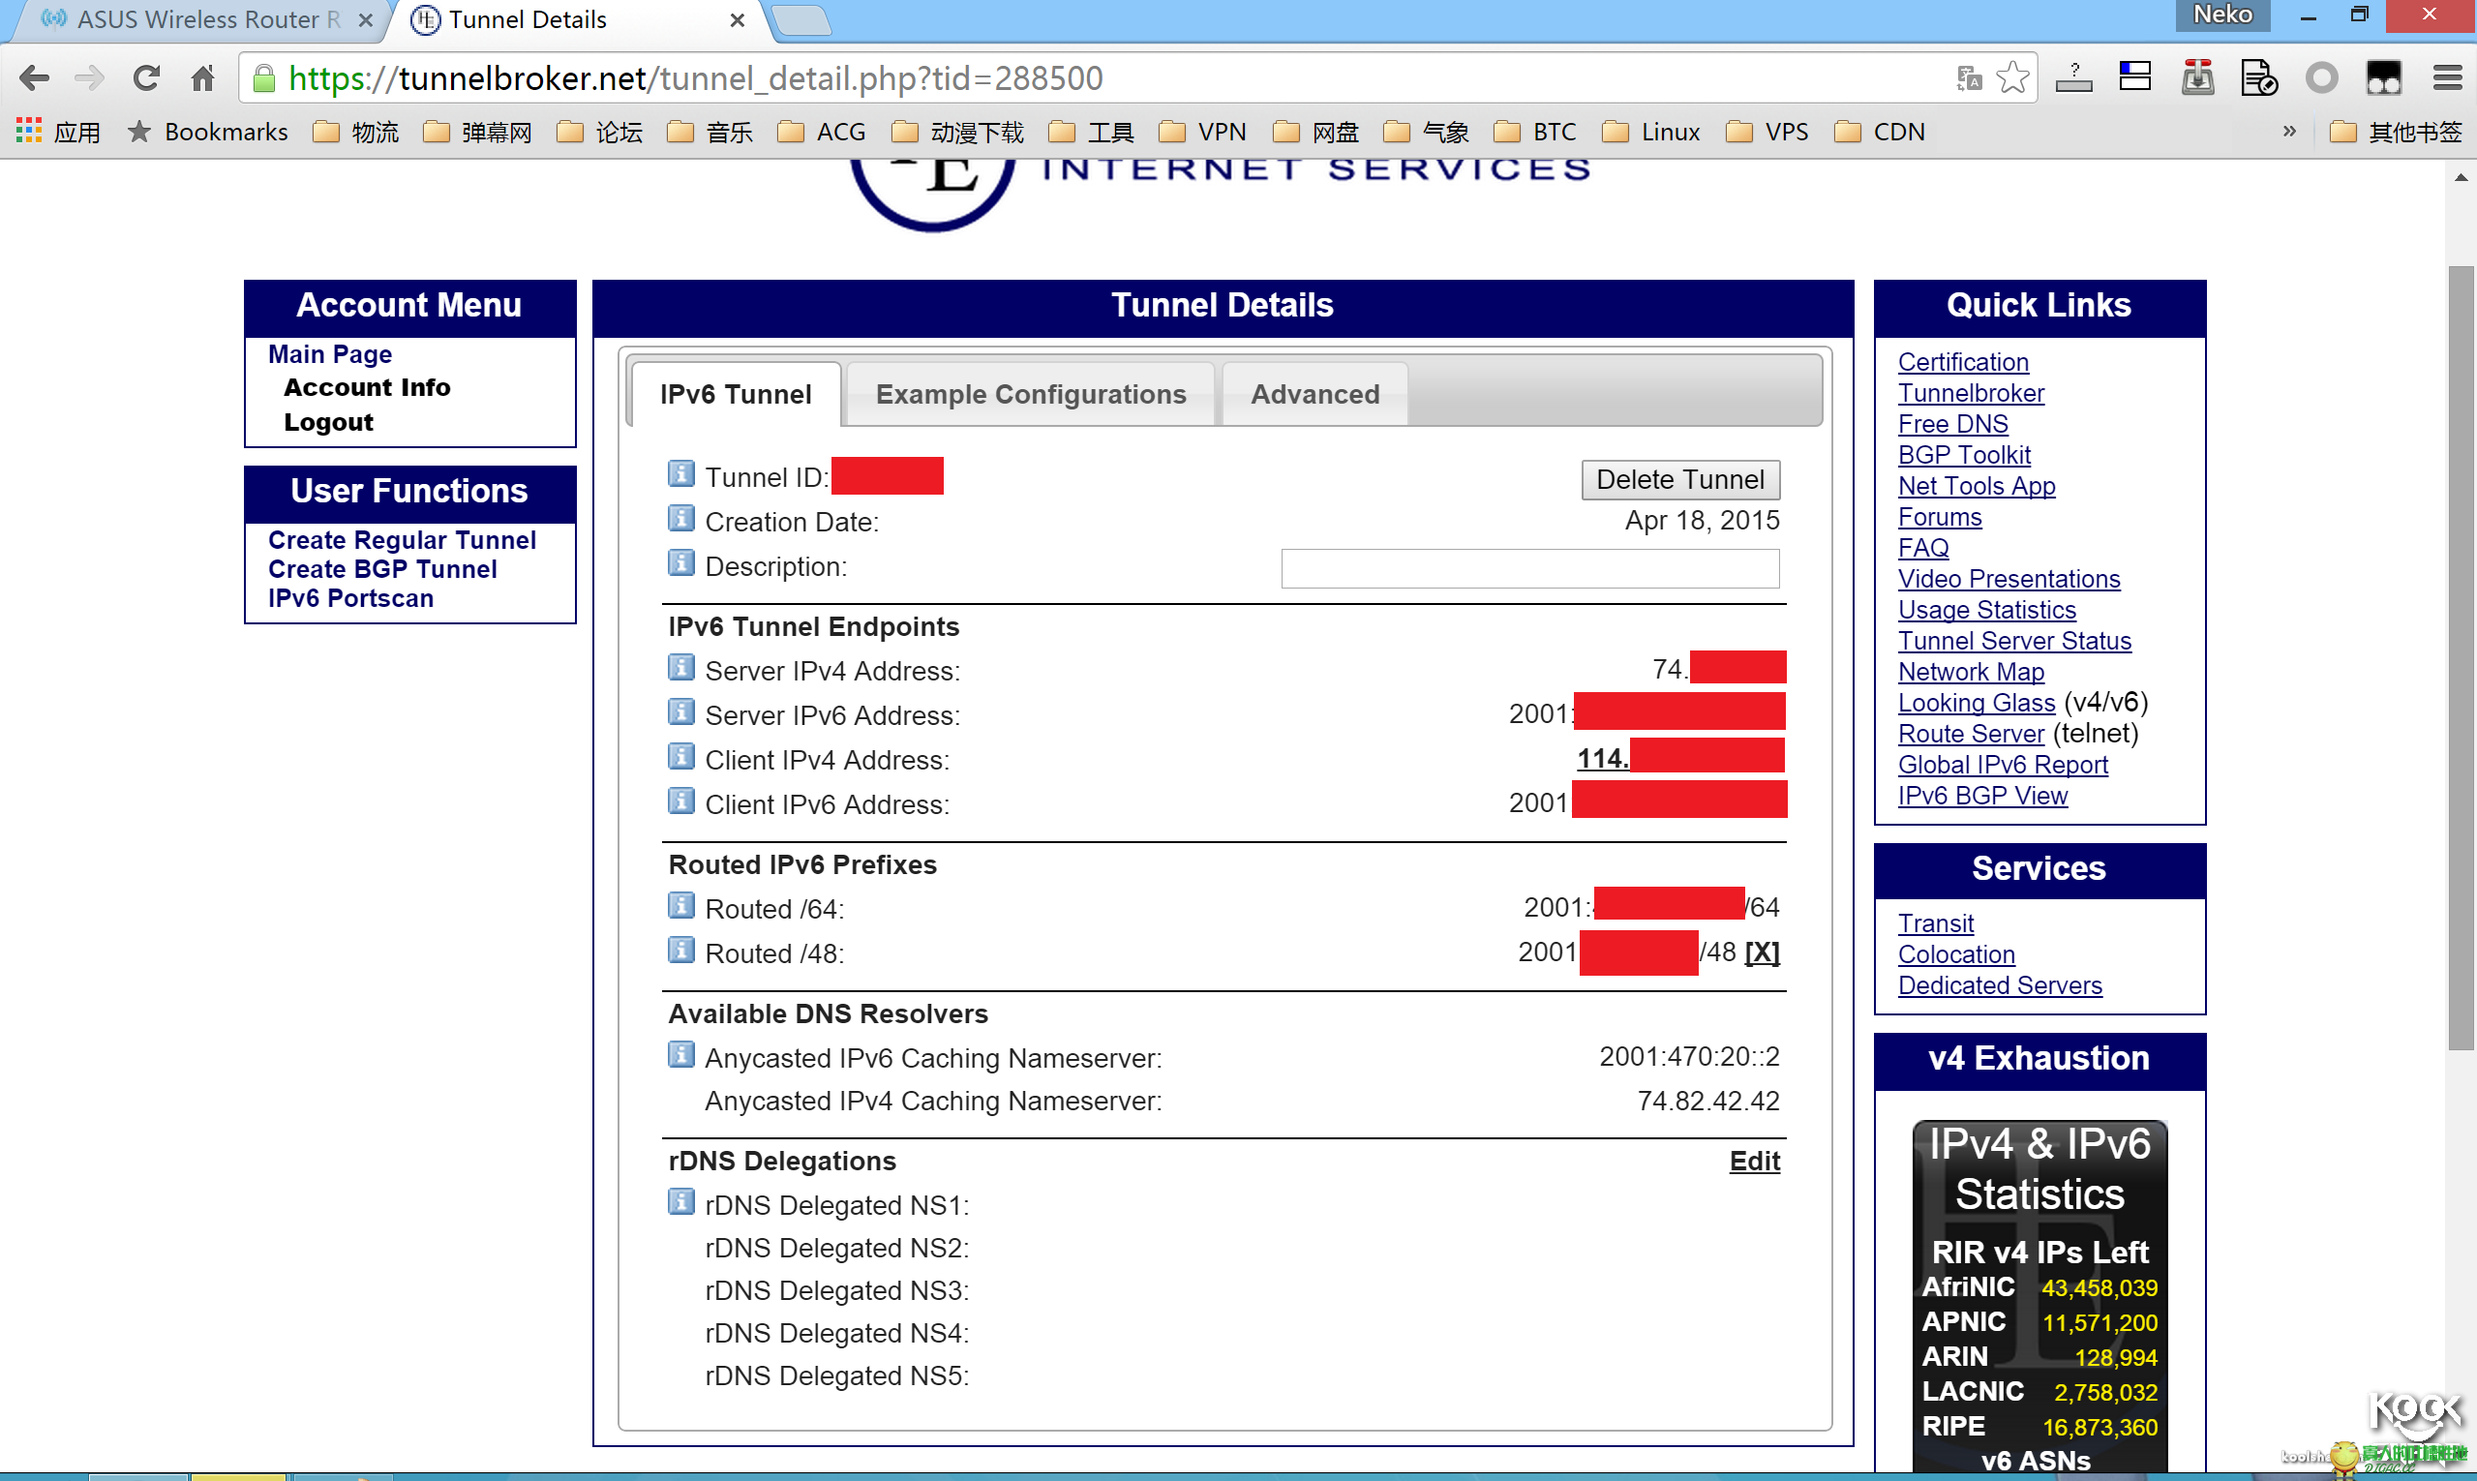Click the green padlock site security icon

pos(263,77)
